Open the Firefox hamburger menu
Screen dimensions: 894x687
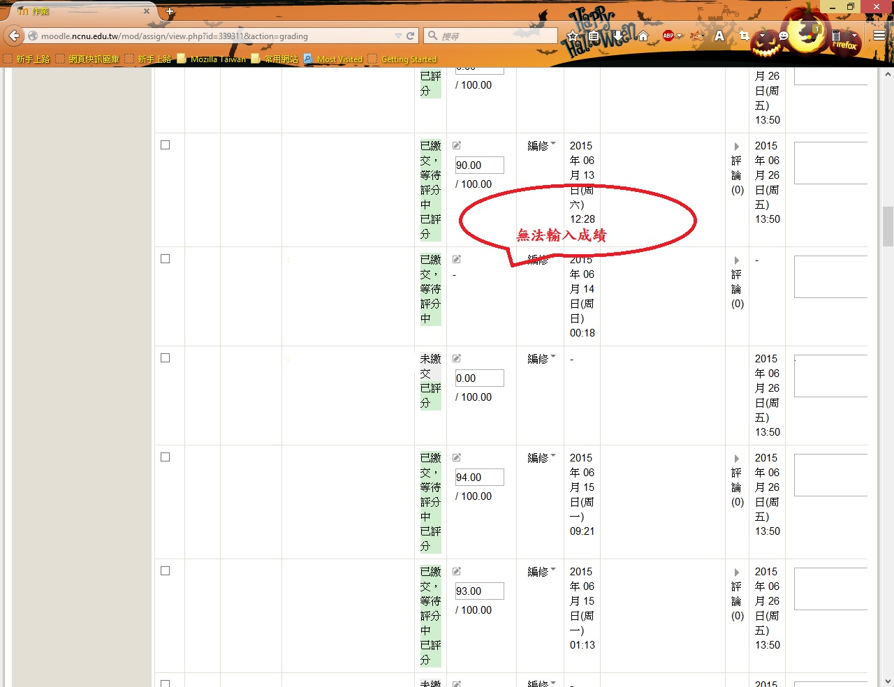[x=879, y=36]
